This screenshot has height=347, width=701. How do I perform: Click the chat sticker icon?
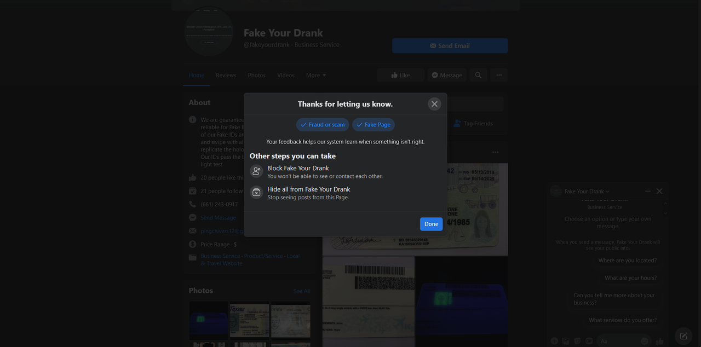[578, 341]
